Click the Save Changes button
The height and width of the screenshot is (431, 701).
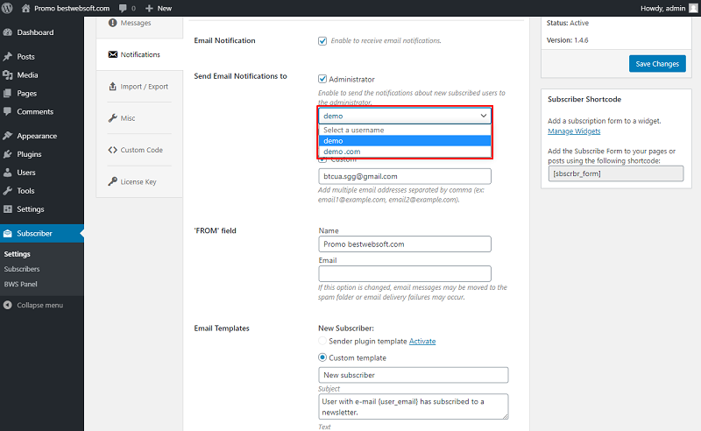(657, 63)
